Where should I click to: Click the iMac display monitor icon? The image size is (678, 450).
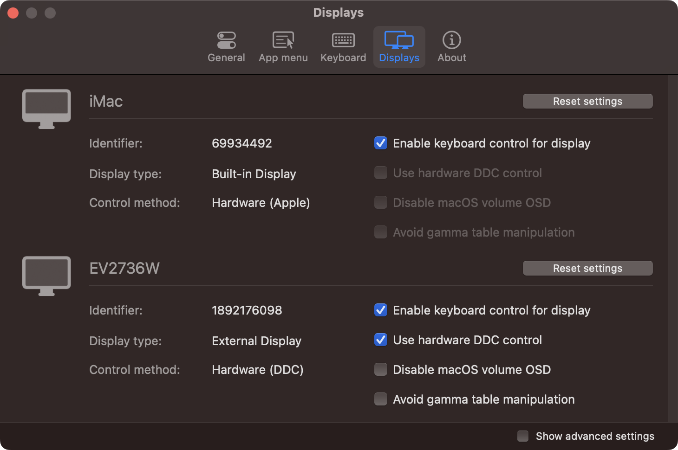pyautogui.click(x=46, y=109)
